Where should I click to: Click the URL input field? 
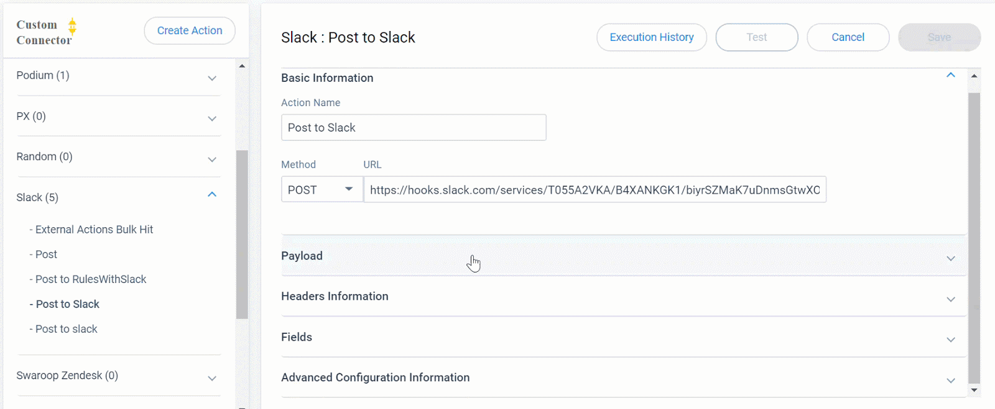click(595, 189)
